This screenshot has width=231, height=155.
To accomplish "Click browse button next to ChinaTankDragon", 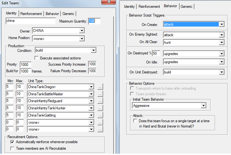I will point(100,87).
